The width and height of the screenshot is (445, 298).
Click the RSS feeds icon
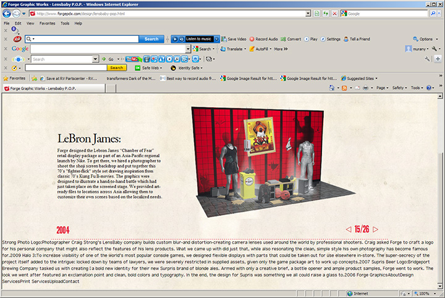344,88
